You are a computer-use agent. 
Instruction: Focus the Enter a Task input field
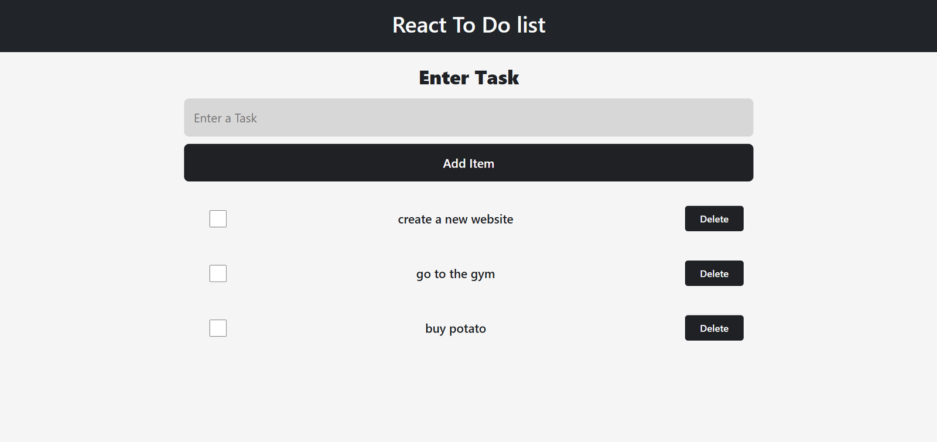[x=468, y=118]
